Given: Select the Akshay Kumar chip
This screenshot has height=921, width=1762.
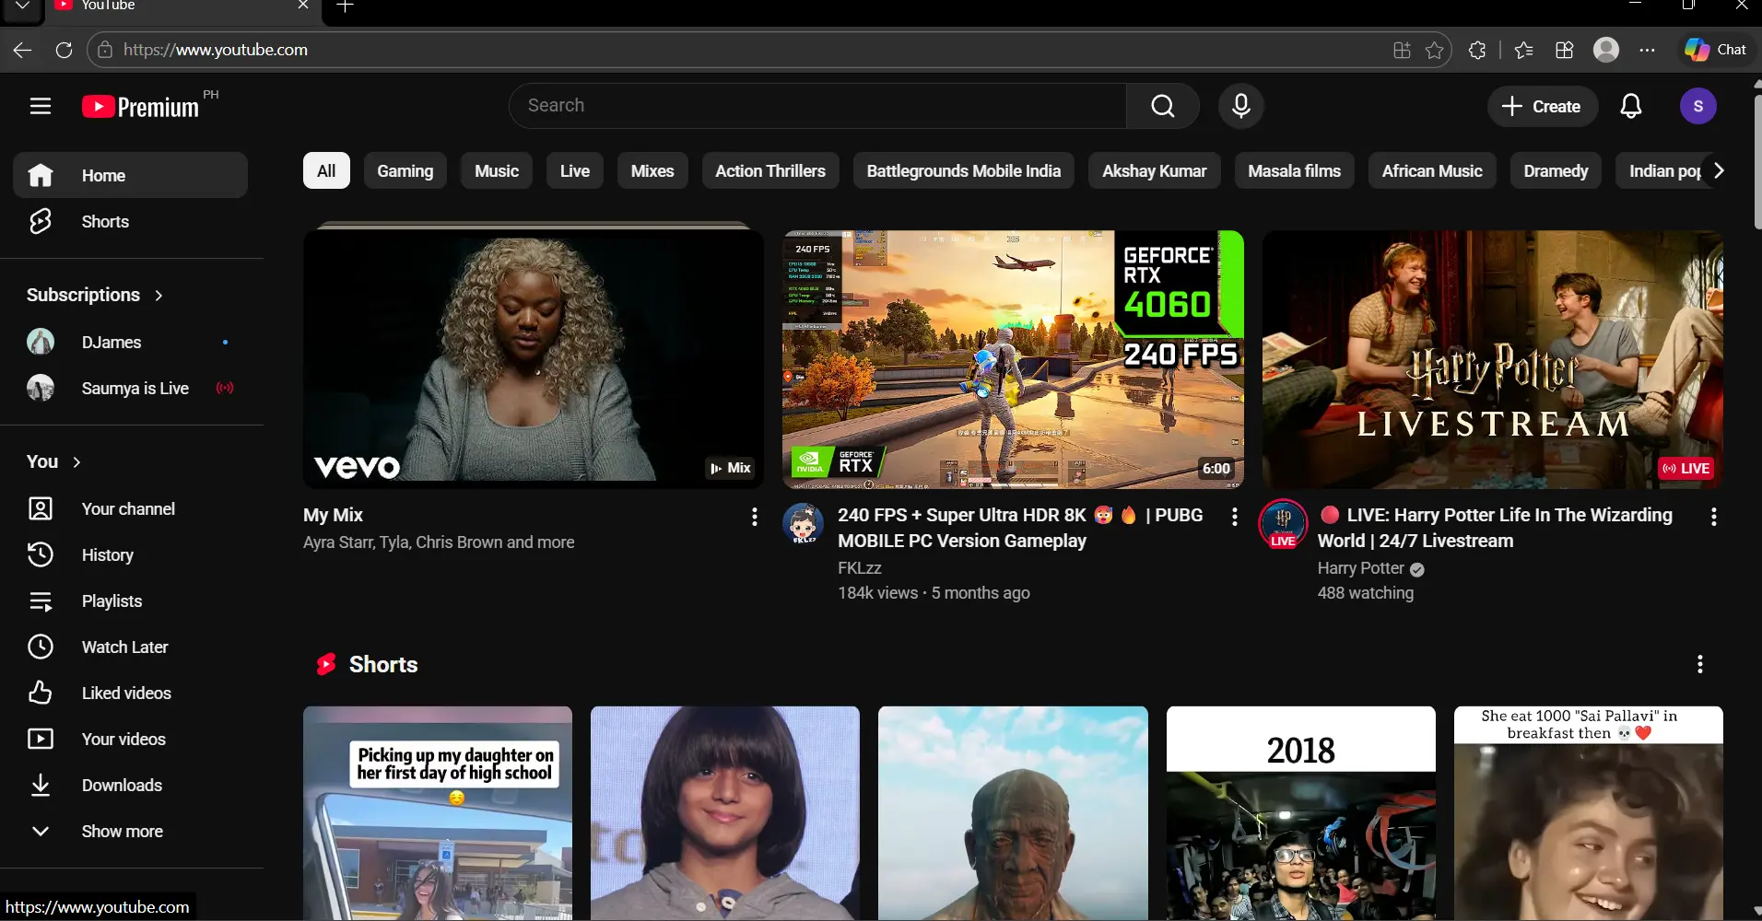Looking at the screenshot, I should tap(1154, 170).
